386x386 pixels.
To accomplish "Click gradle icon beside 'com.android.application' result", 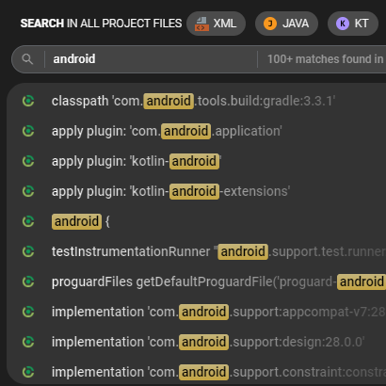I will pyautogui.click(x=28, y=131).
